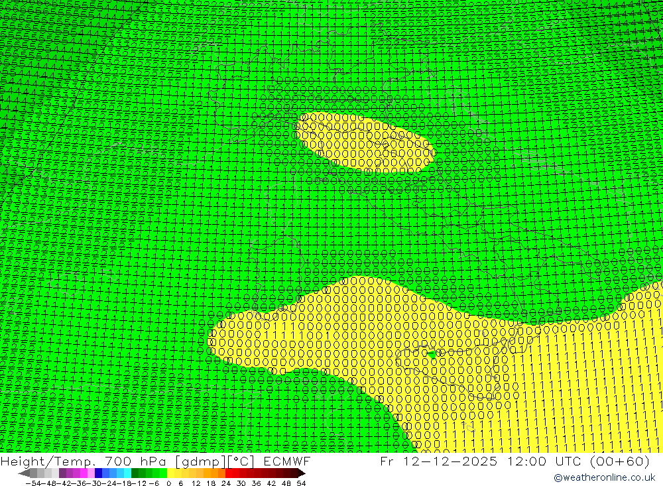
Task: Pick the bright yellow legend swatch above 0
Action: [171, 473]
